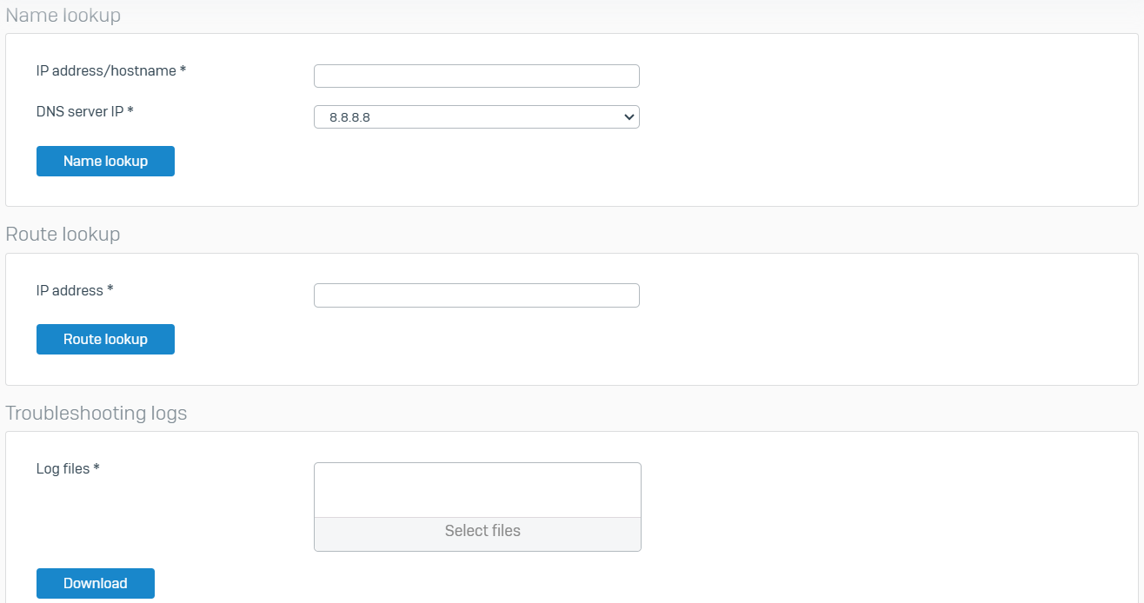Image resolution: width=1144 pixels, height=603 pixels.
Task: Select the 8.8.8.8 value in DNS server box
Action: coord(350,117)
